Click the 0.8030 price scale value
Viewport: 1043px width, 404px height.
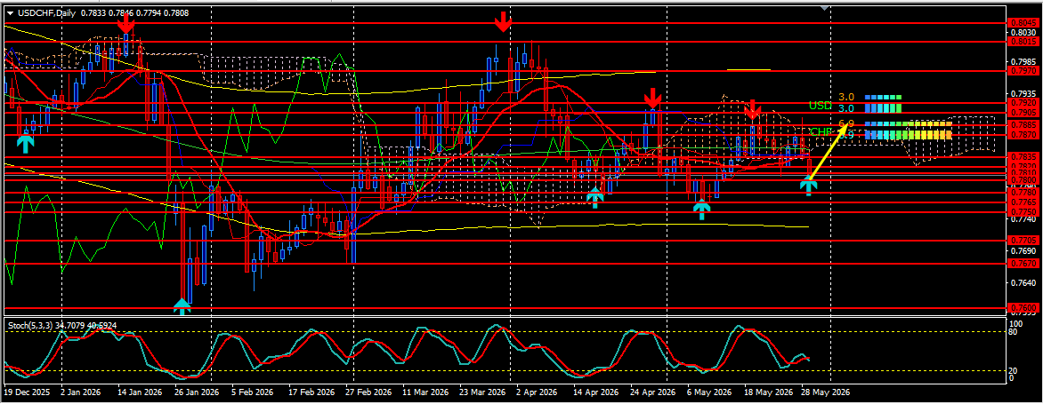(x=1023, y=32)
